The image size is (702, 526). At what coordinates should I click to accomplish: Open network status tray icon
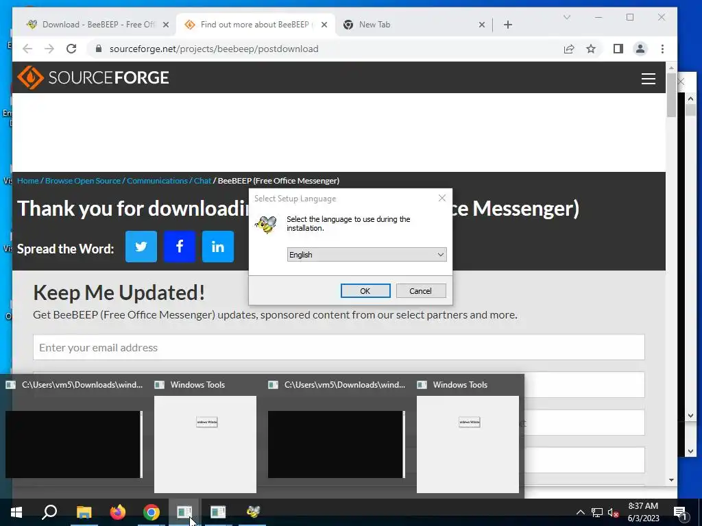[597, 512]
